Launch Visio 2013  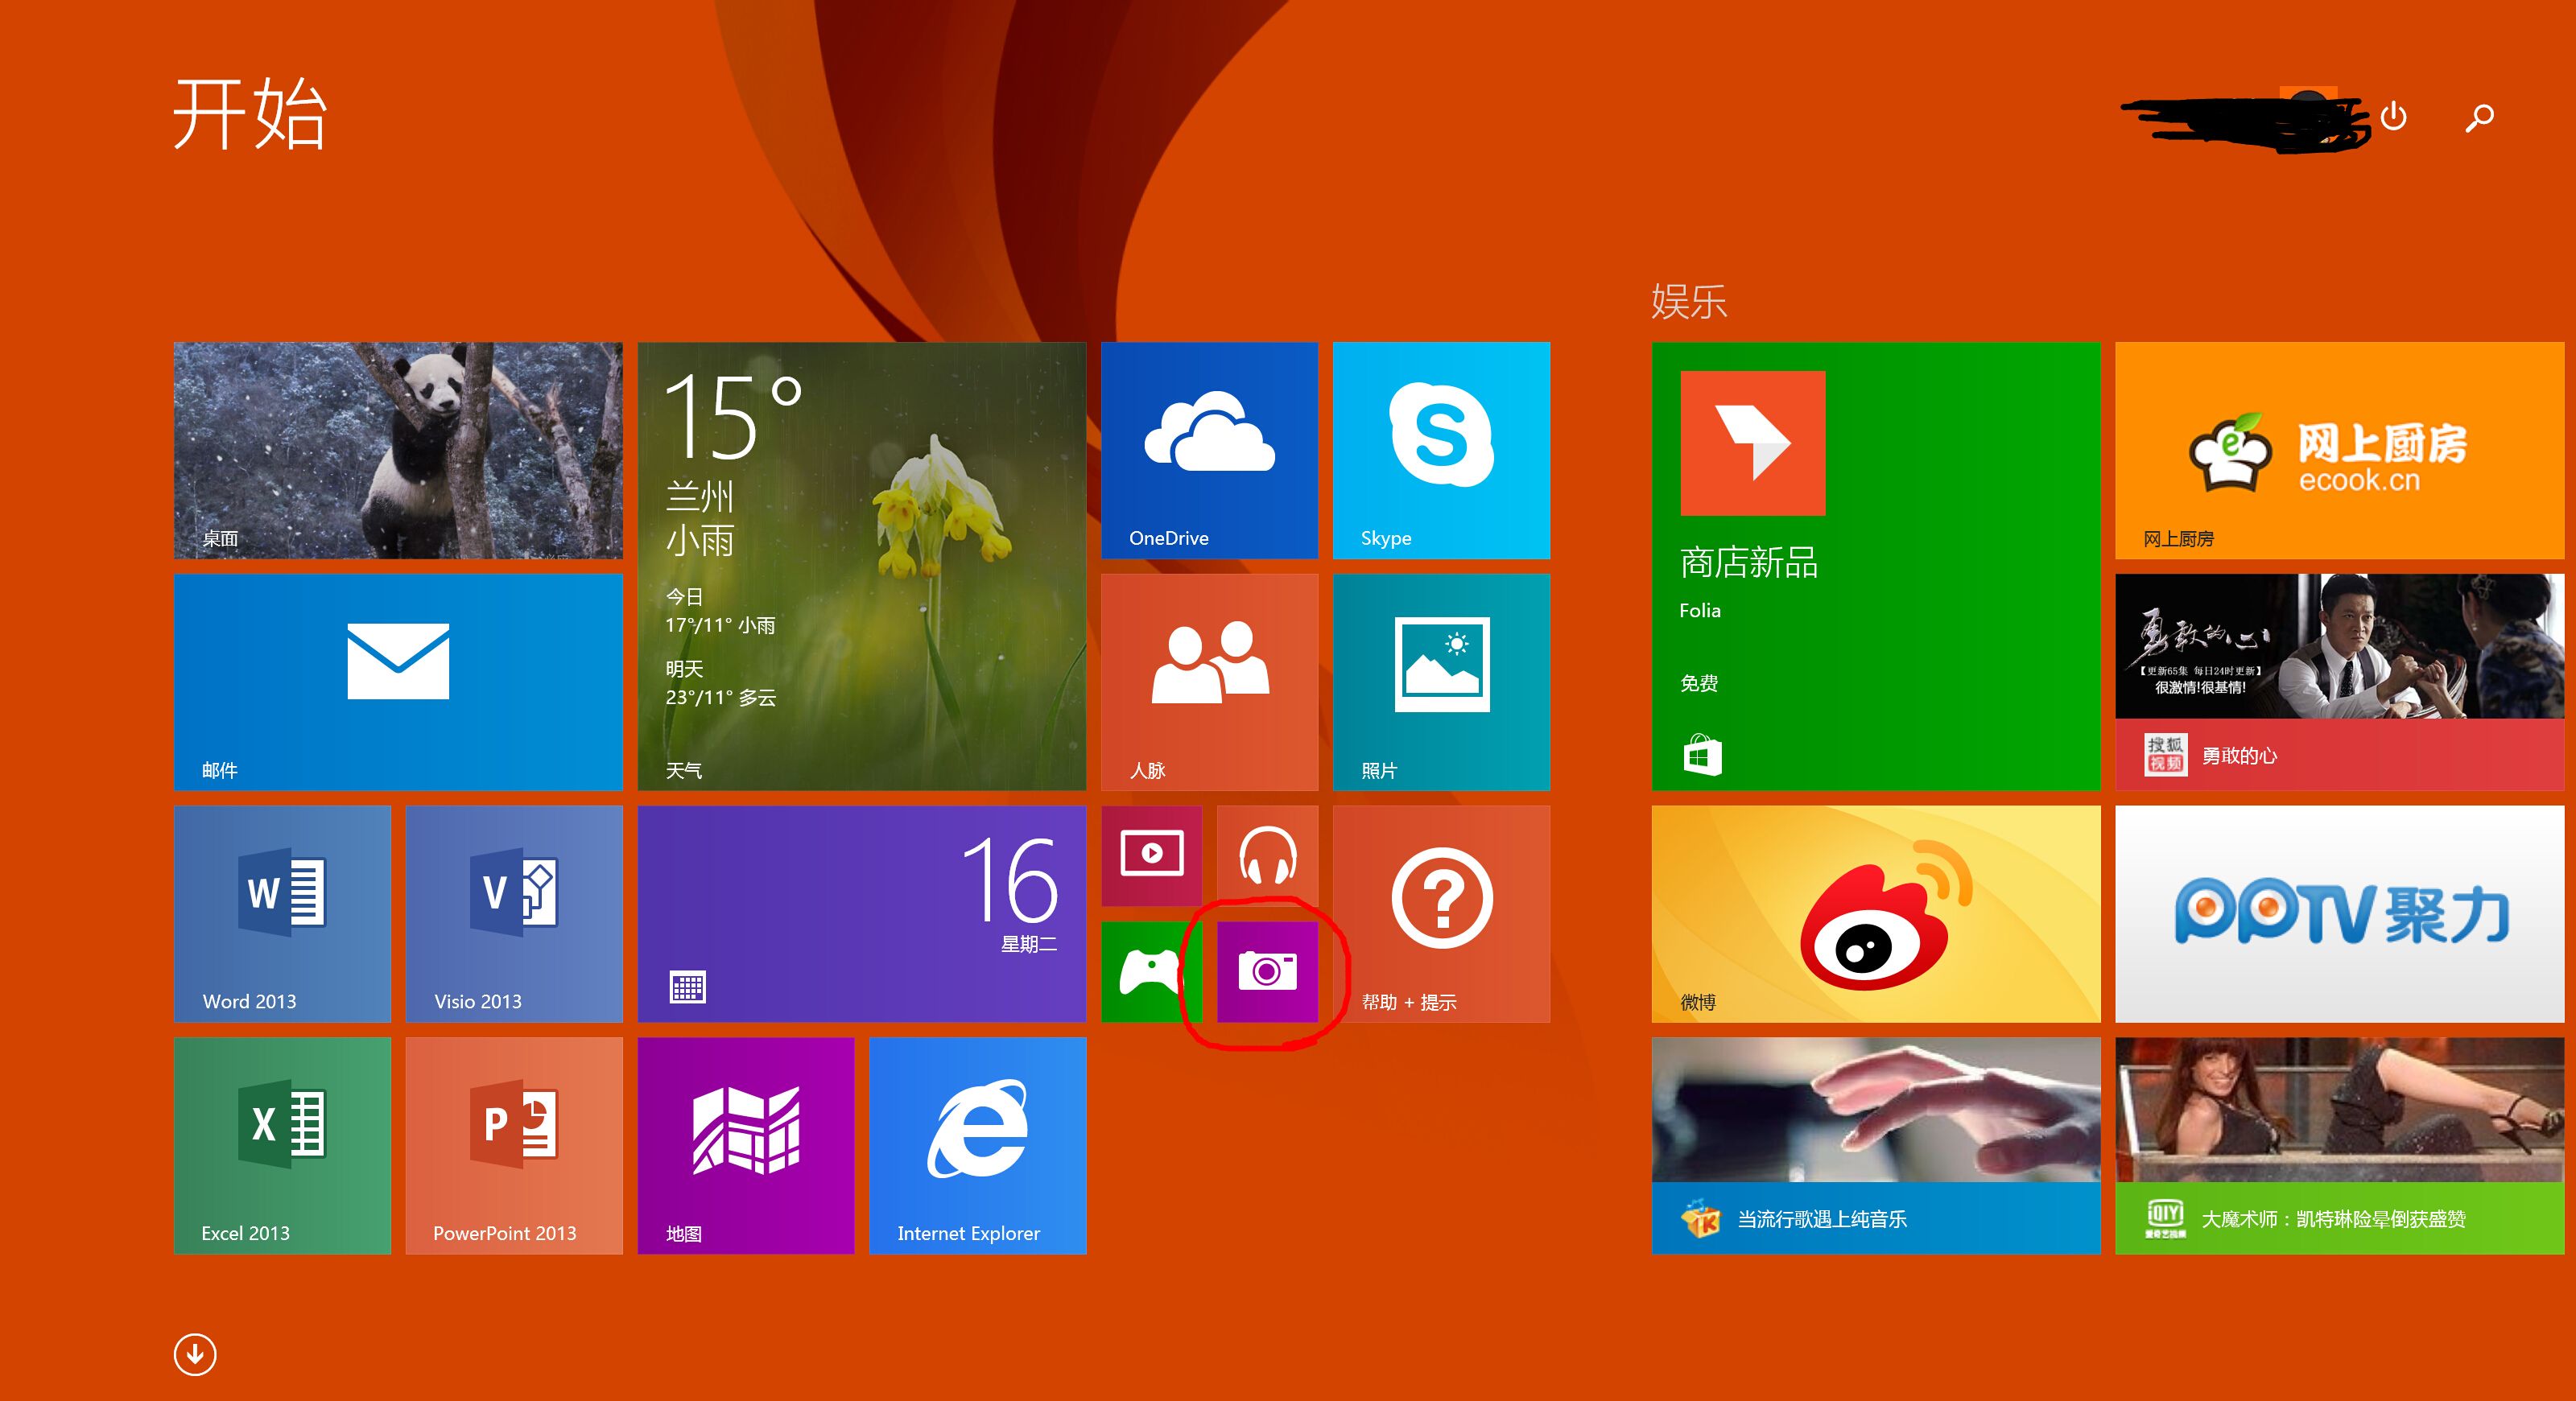click(514, 914)
